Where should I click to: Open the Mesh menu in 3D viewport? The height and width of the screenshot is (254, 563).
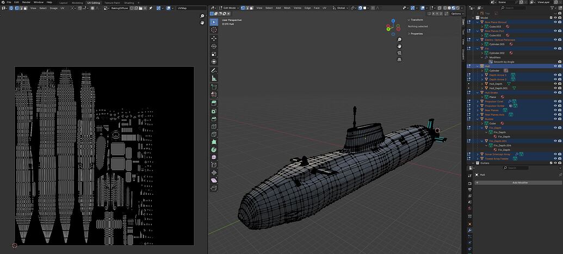287,8
